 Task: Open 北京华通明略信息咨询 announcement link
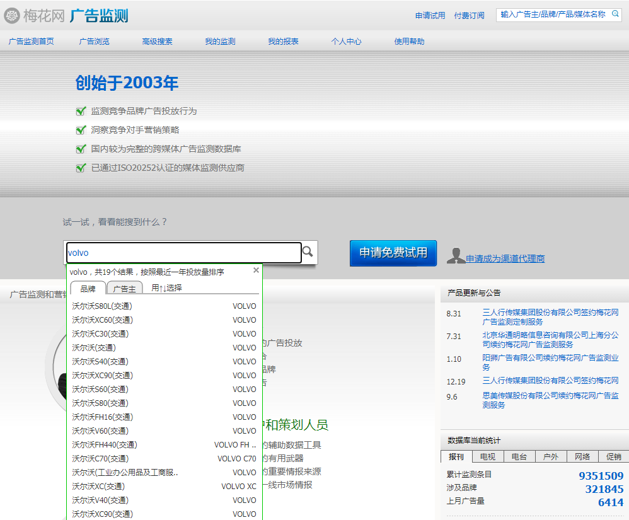point(550,340)
